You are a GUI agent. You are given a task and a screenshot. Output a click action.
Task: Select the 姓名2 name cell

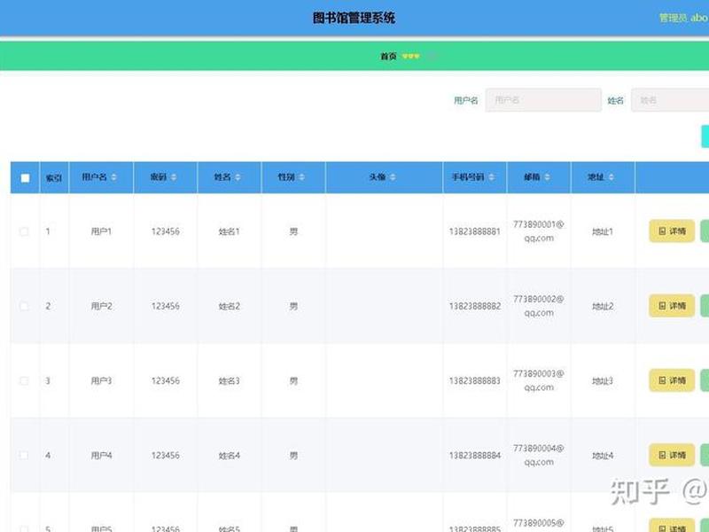coord(230,306)
